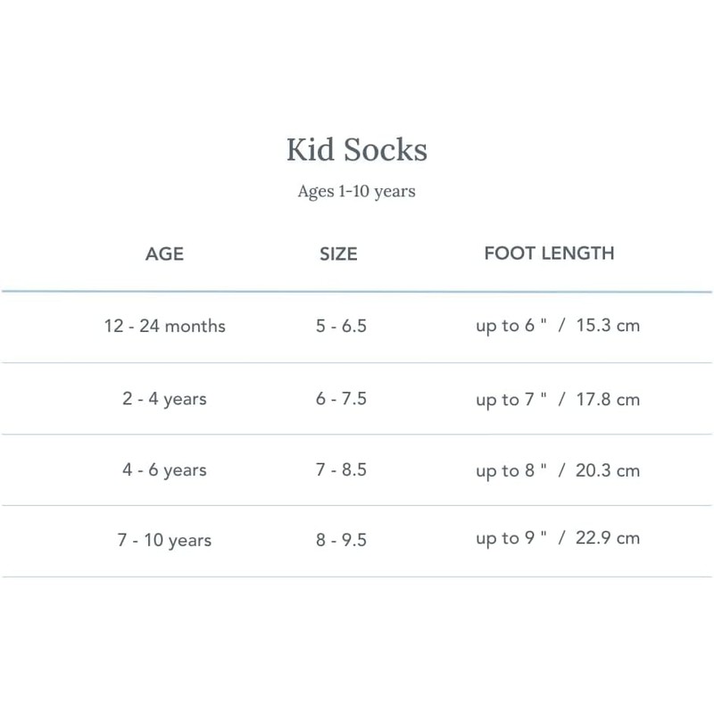Screen dimensions: 714x714
Task: Select the 6 - 7.5 size cell
Action: (x=340, y=399)
